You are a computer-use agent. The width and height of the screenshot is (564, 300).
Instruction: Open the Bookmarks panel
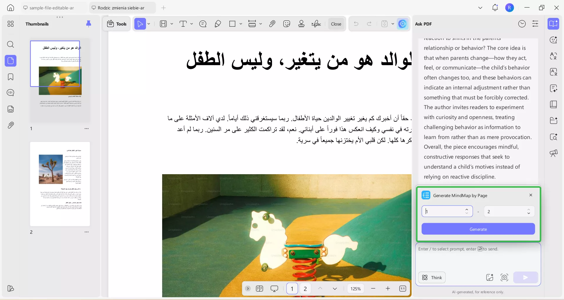[11, 77]
